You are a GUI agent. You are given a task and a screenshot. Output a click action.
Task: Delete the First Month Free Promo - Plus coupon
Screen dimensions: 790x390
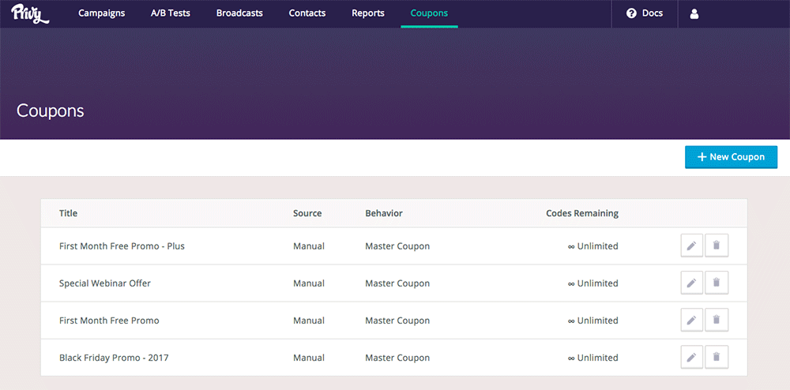717,246
